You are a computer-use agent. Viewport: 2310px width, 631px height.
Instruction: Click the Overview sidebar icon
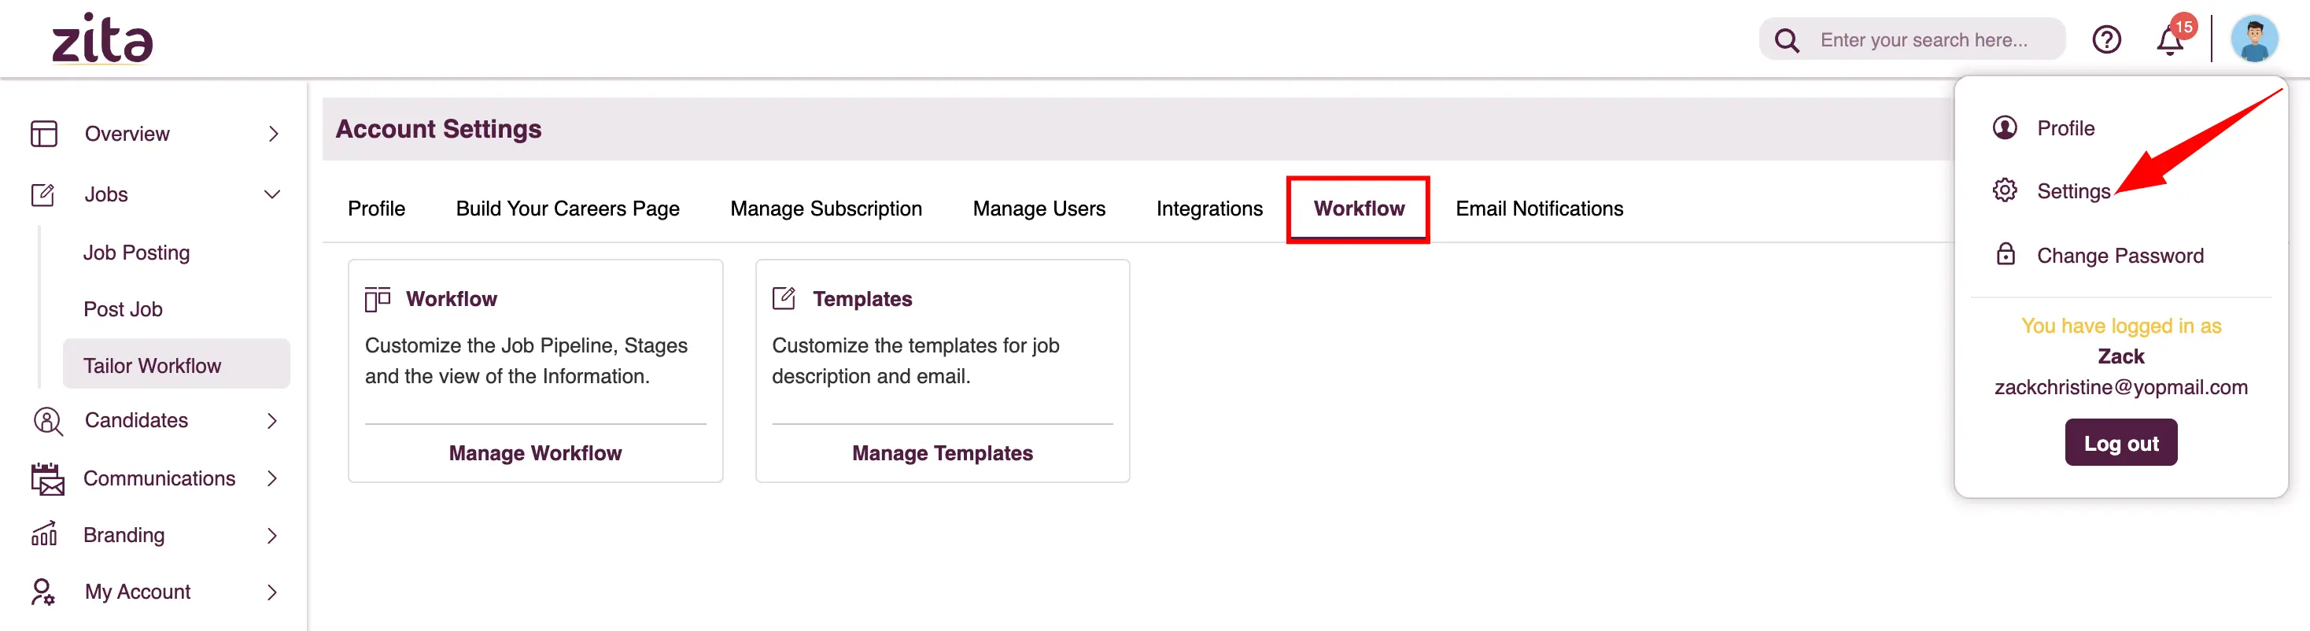click(44, 134)
